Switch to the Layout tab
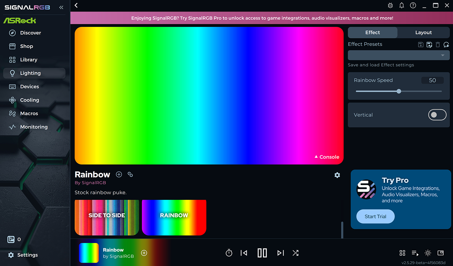453x266 pixels. click(423, 33)
